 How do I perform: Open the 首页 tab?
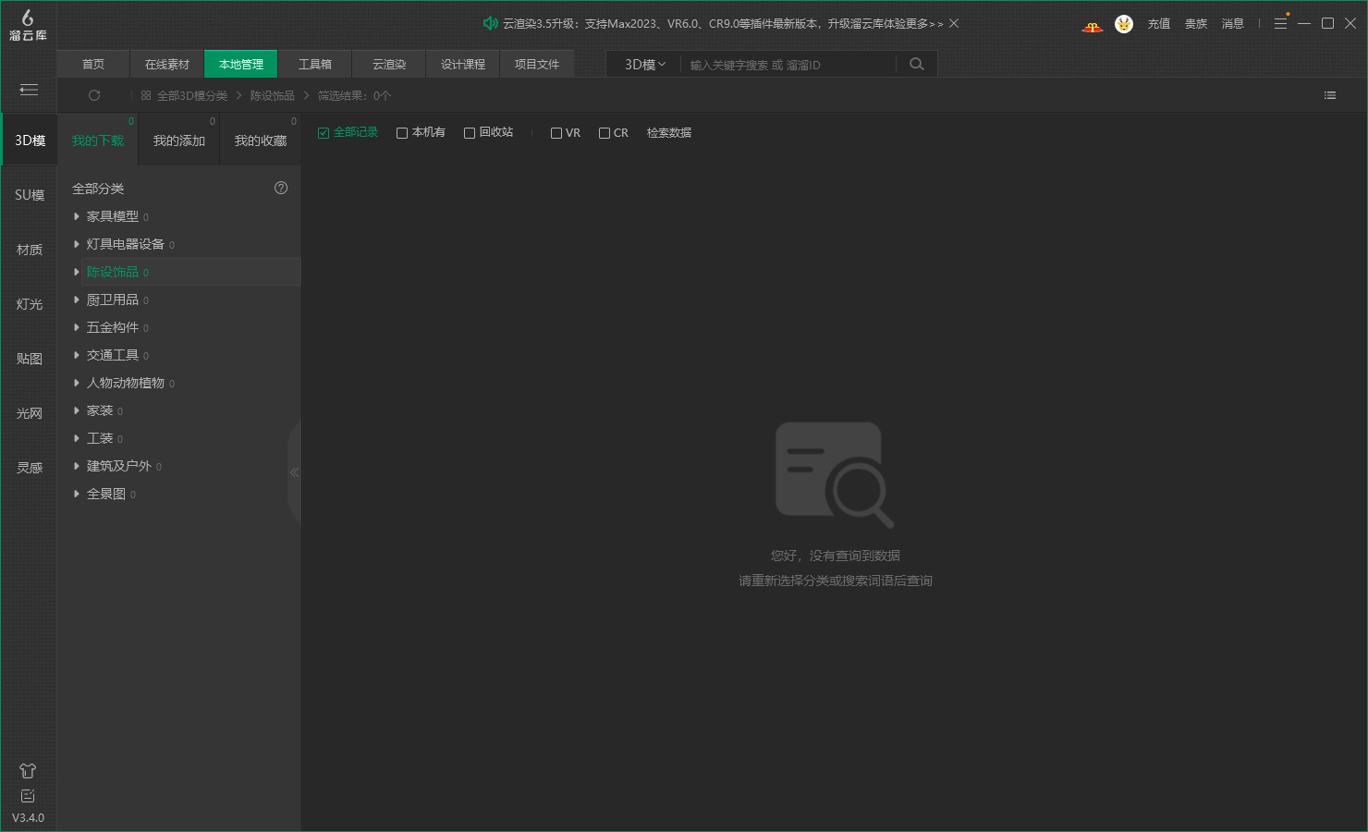tap(93, 64)
